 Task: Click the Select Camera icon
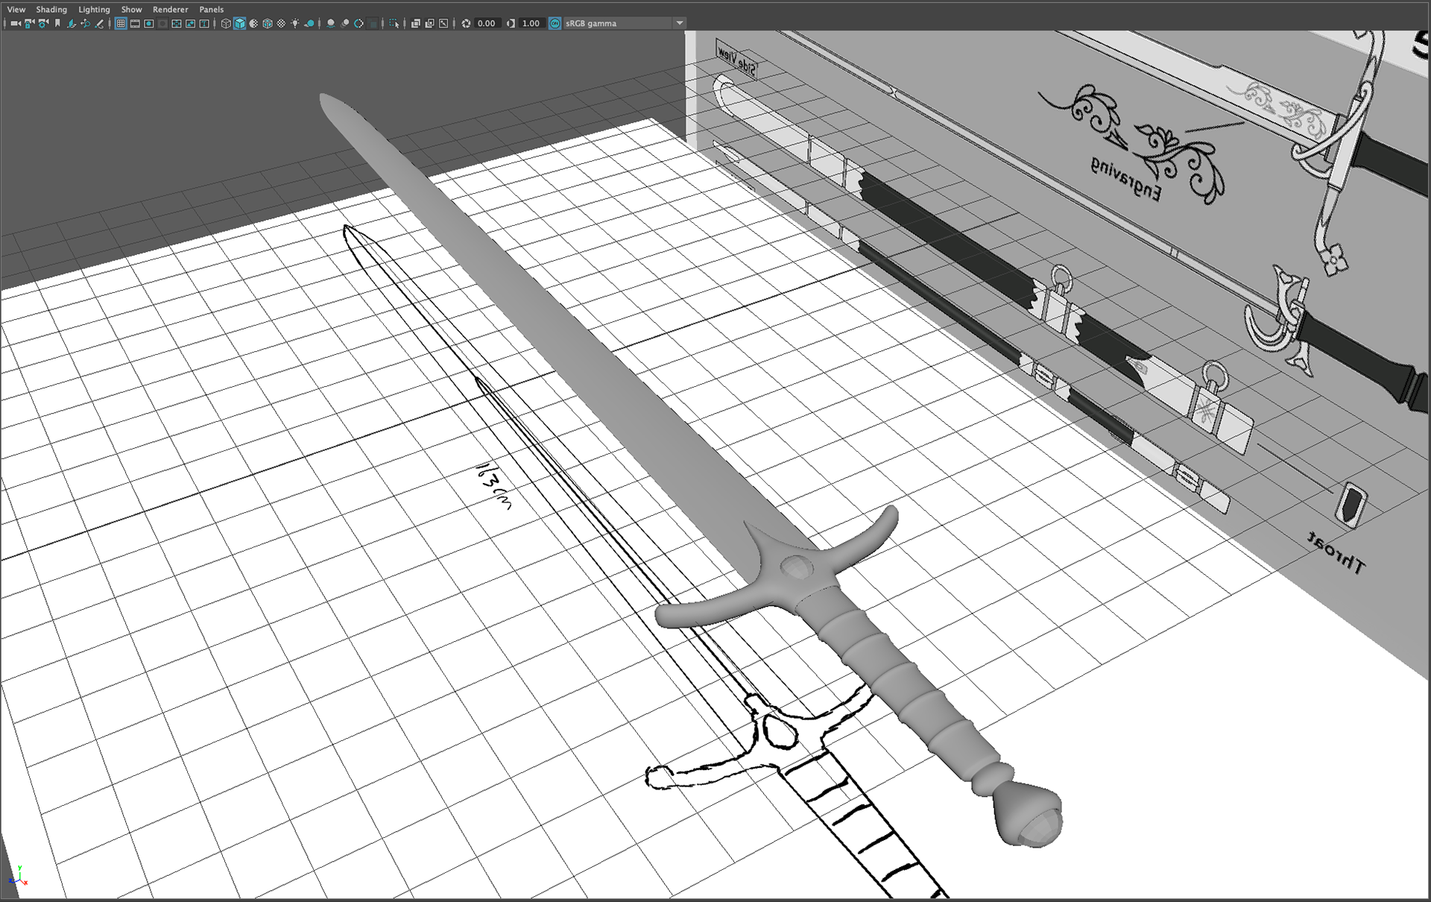tap(15, 23)
